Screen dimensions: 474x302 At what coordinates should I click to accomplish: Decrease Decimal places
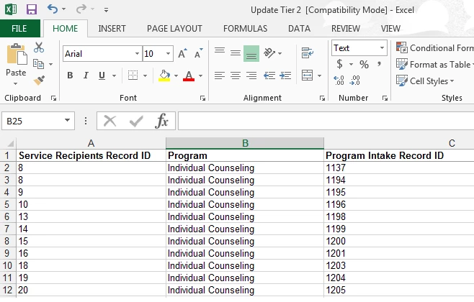[x=354, y=81]
